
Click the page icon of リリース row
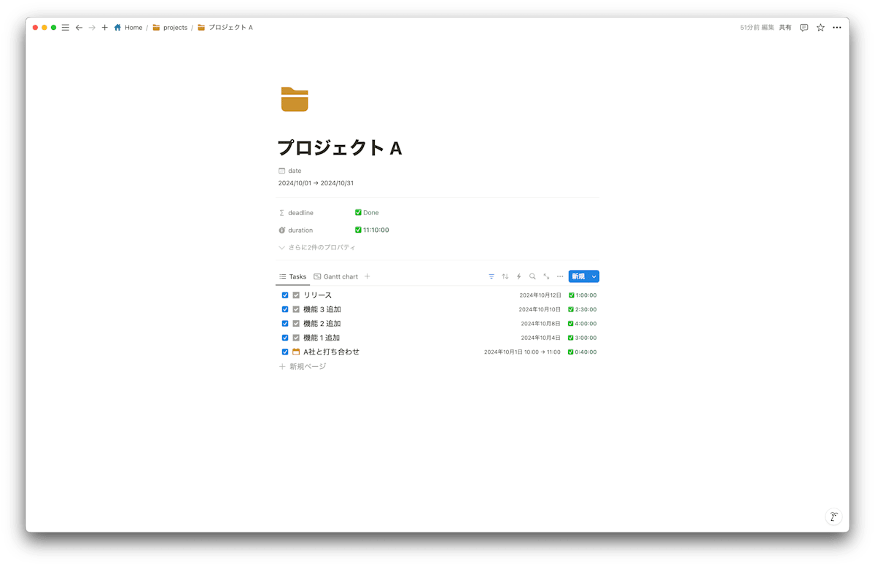click(x=296, y=295)
